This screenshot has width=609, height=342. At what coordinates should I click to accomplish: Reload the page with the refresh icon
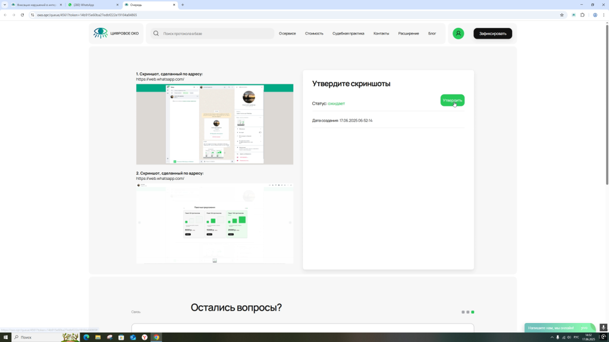pos(23,15)
